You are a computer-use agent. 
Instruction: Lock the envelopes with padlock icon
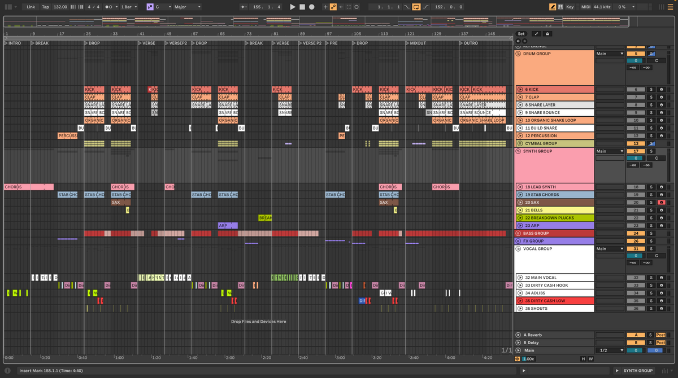(x=547, y=34)
